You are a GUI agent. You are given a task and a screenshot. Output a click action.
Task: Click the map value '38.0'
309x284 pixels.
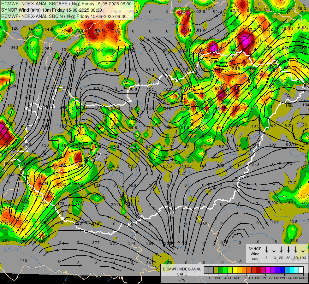click(x=302, y=9)
